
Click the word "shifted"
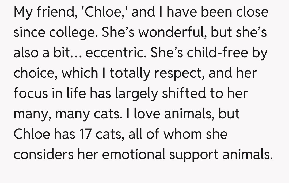pos(182,93)
